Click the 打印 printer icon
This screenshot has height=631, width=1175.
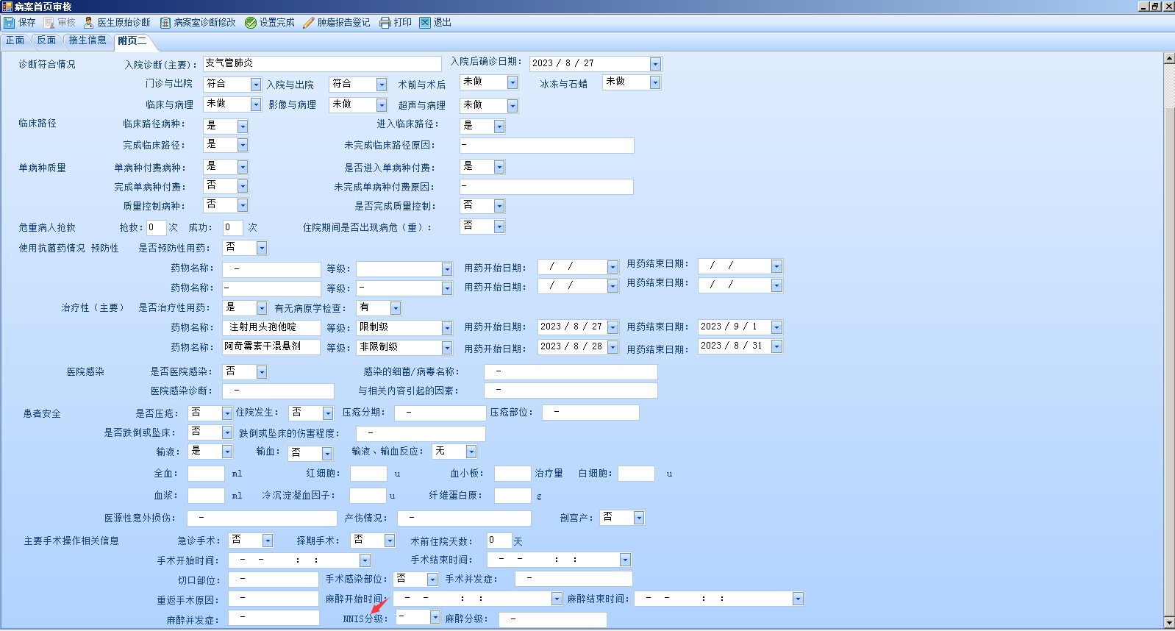point(385,23)
